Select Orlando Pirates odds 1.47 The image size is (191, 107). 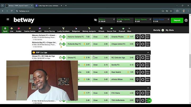(x=122, y=37)
